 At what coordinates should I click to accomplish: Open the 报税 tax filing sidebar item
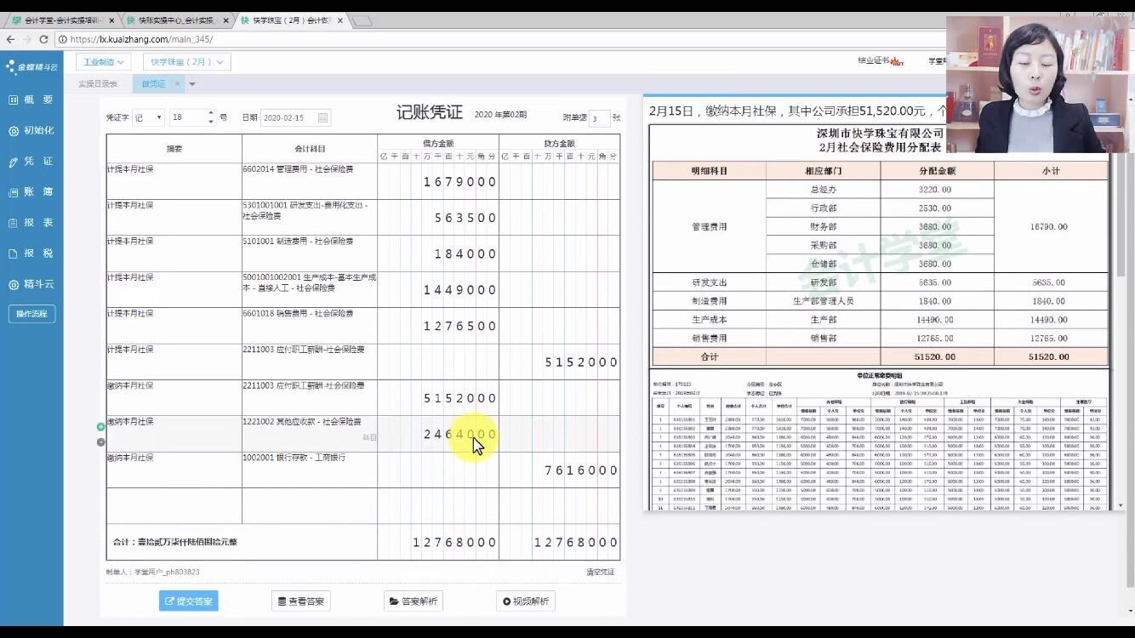click(x=31, y=253)
